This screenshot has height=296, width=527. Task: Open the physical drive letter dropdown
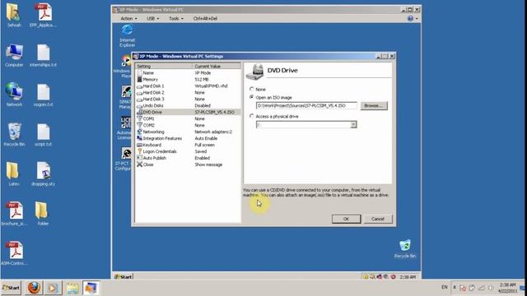point(353,124)
